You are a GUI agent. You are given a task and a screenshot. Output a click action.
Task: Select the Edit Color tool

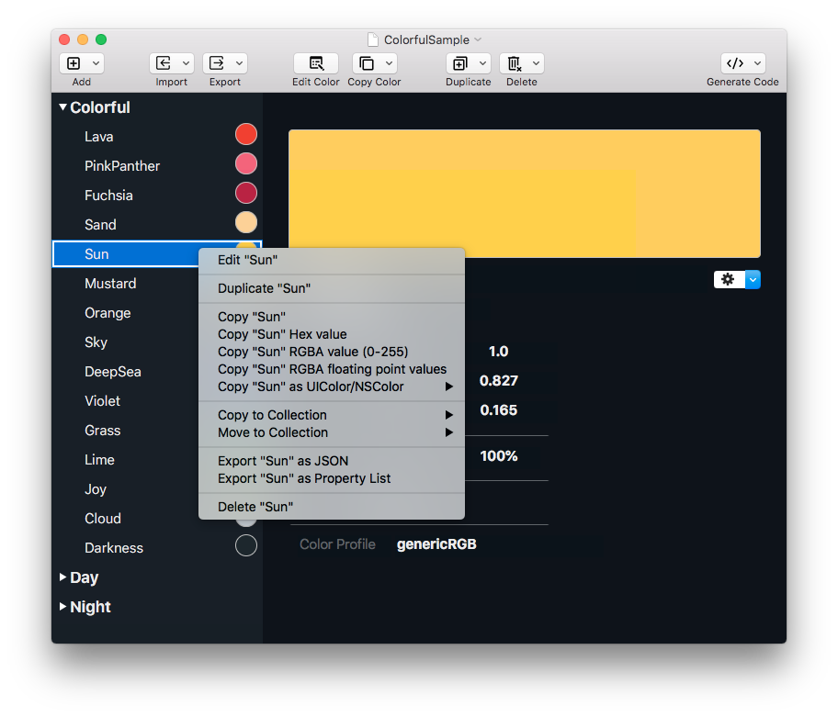316,63
